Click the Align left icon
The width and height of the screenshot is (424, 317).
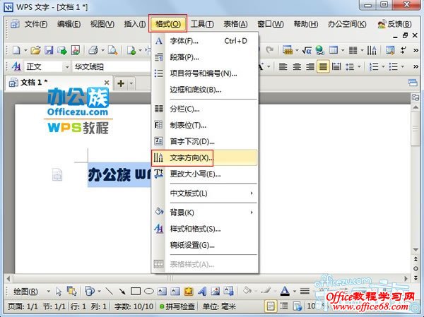pyautogui.click(x=283, y=66)
